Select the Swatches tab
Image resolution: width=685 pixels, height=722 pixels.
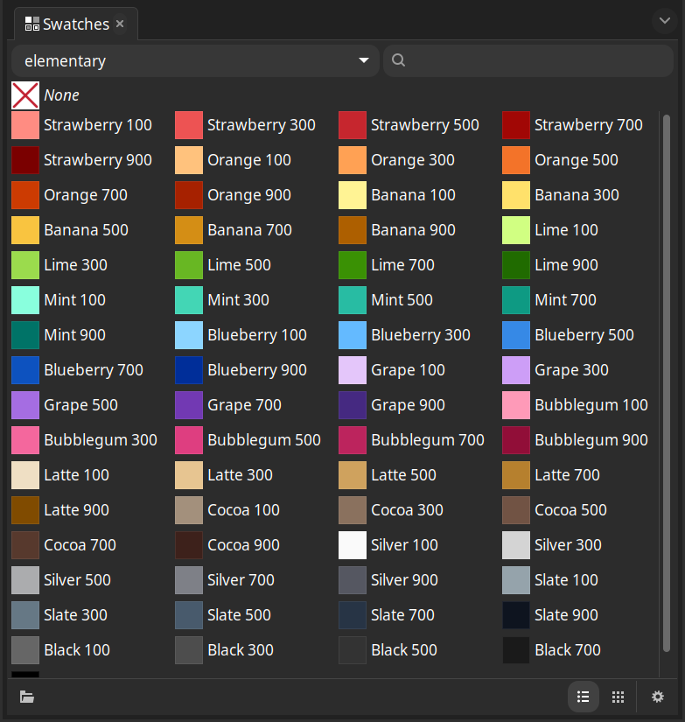75,24
